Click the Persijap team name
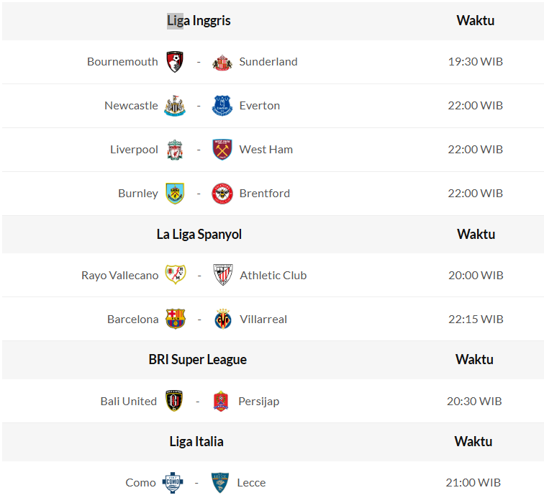The image size is (544, 498). point(259,401)
